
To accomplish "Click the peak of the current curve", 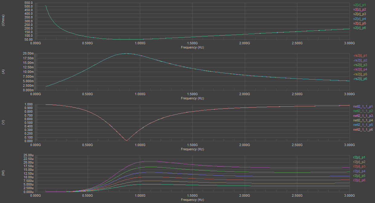I will [x=127, y=53].
